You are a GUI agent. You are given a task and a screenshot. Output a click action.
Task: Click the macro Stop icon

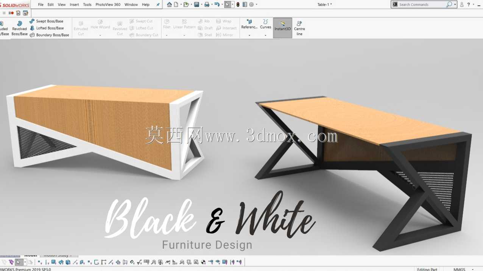click(4, 13)
